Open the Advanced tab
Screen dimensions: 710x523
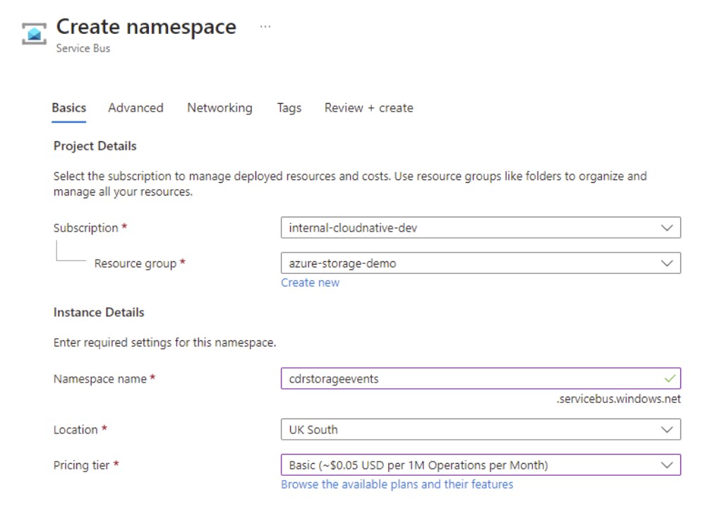coord(136,108)
